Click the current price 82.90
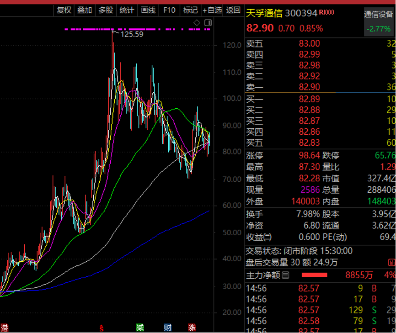 [260, 28]
